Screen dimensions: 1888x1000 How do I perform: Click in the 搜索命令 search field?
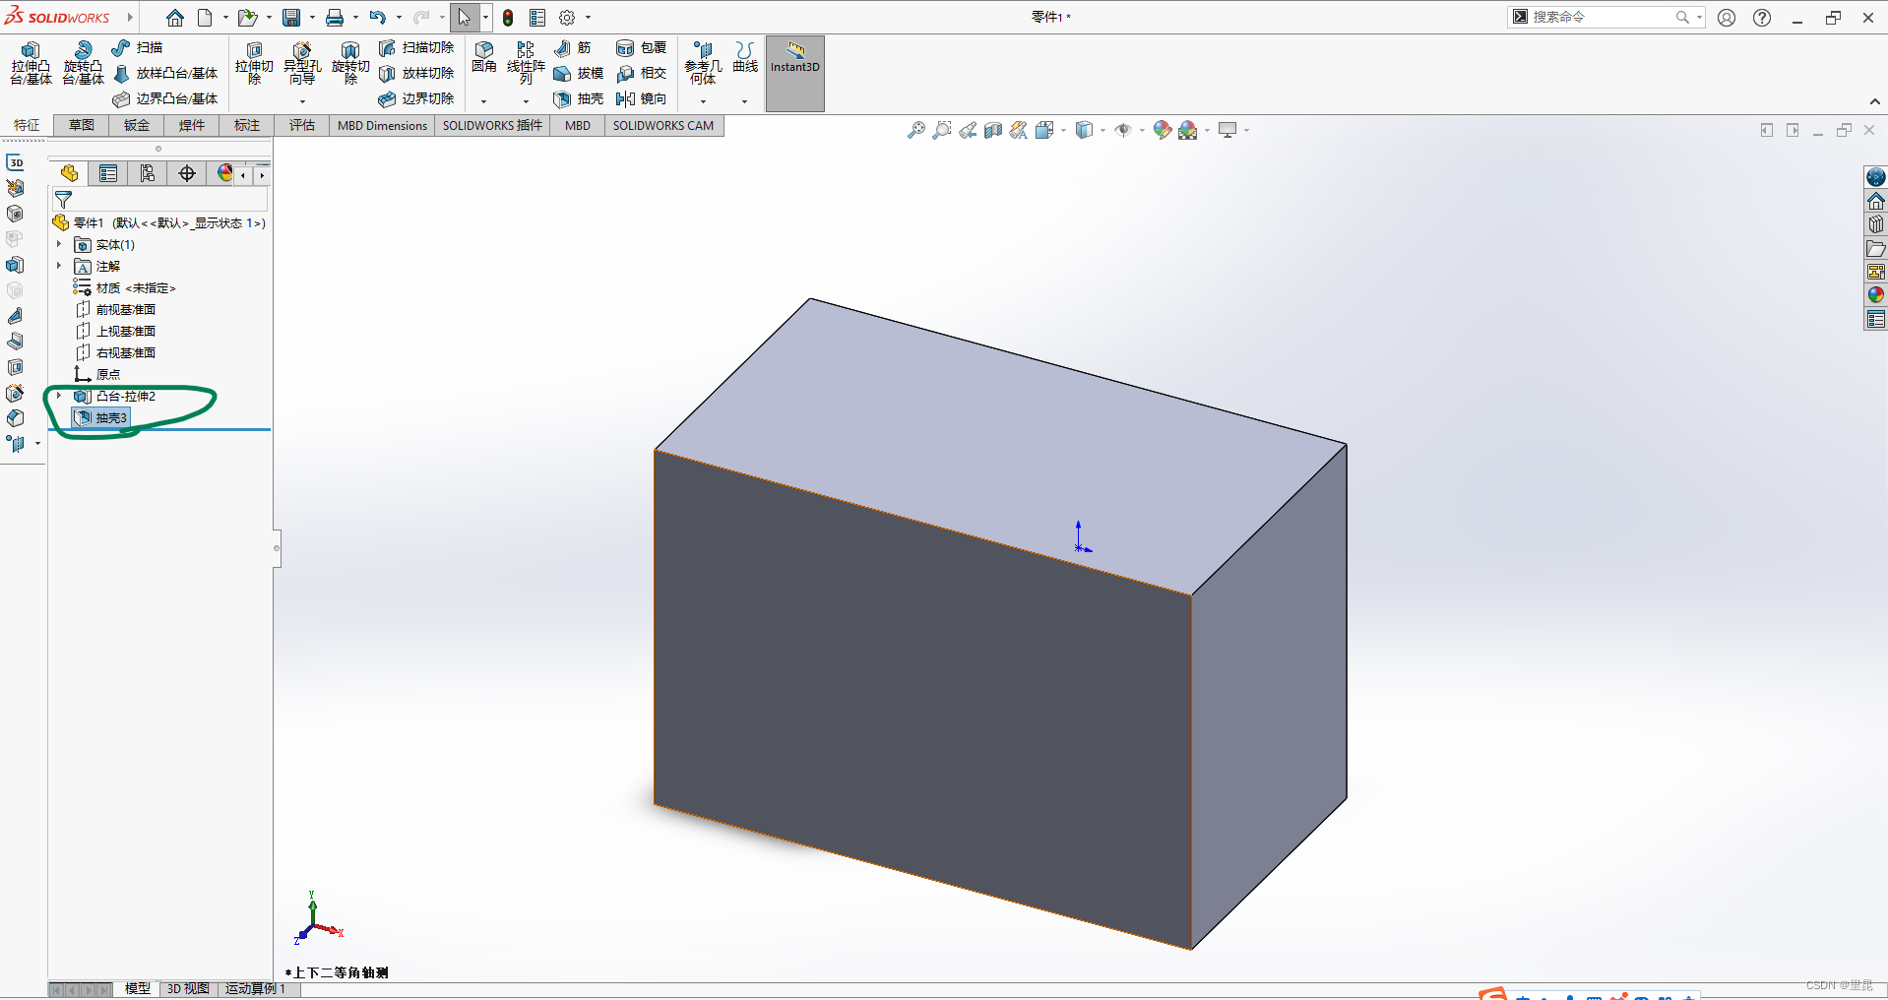coord(1601,17)
